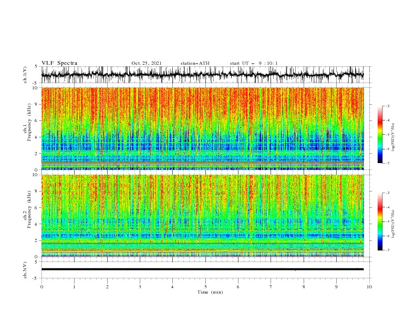This screenshot has width=416, height=322.
Task: Click the lower color scale bar for ch.2
Action: (380, 222)
